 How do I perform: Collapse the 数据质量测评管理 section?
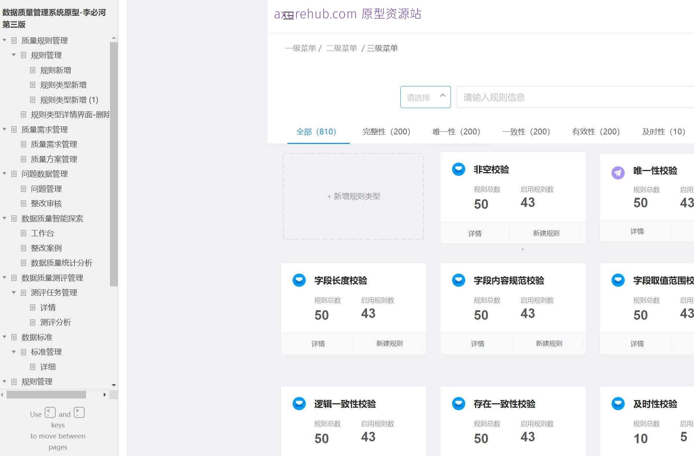(x=4, y=278)
